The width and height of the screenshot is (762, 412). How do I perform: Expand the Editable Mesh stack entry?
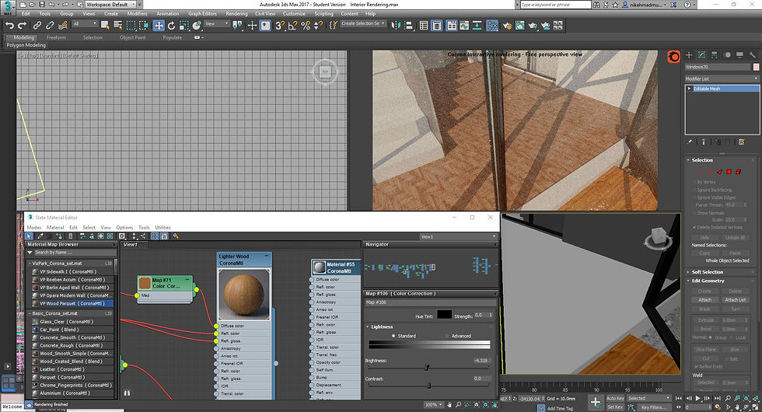689,89
